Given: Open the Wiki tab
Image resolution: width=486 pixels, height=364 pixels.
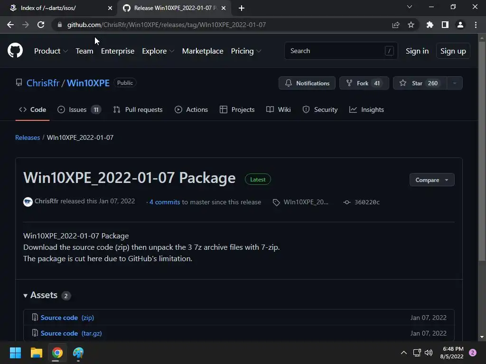Looking at the screenshot, I should [x=278, y=109].
